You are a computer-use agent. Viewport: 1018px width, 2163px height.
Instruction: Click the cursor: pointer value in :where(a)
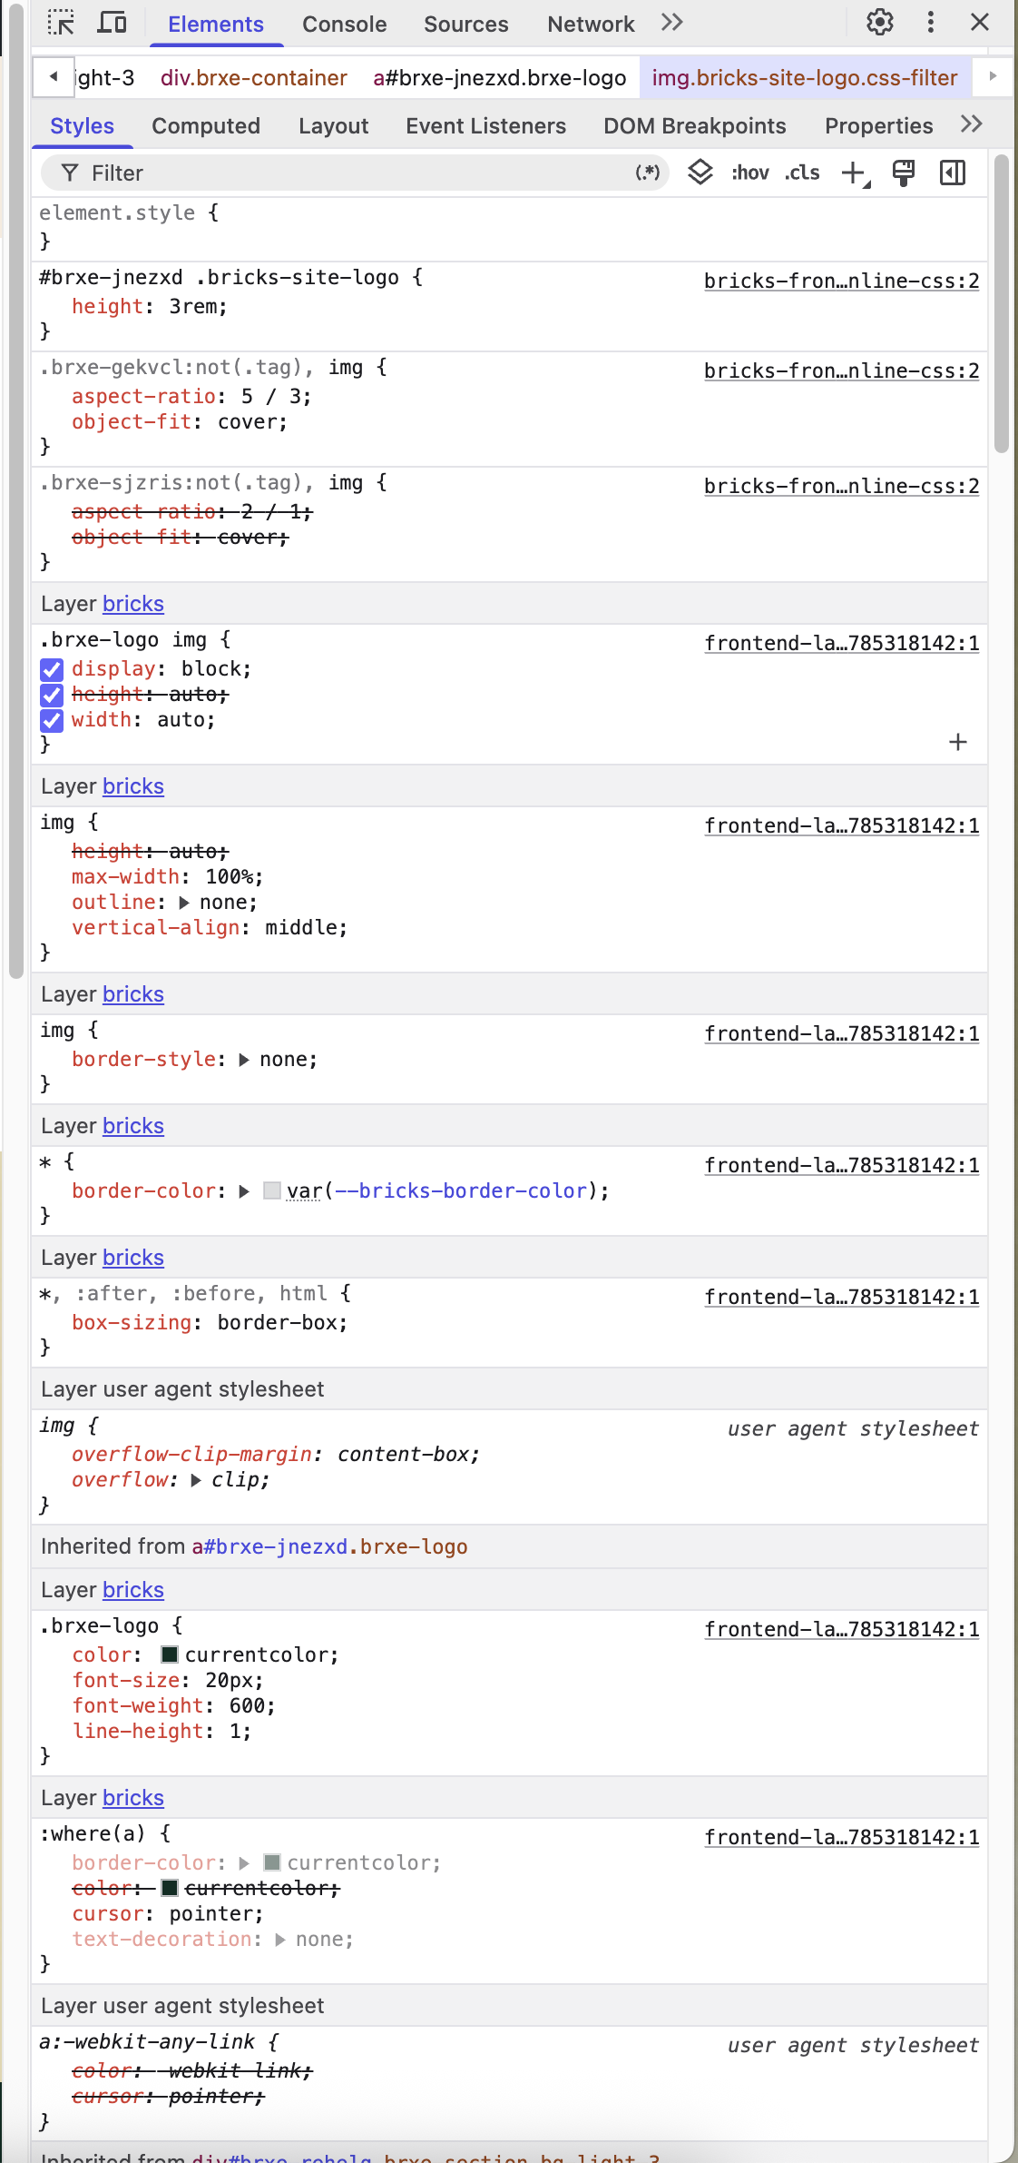click(210, 1914)
